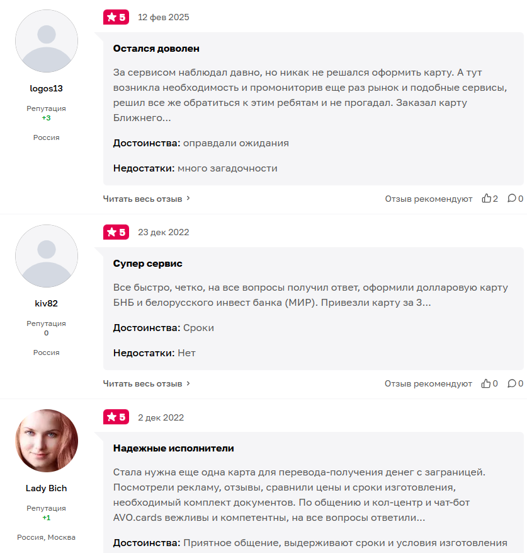
Task: Open comments on the kiv82 review
Action: (x=511, y=383)
